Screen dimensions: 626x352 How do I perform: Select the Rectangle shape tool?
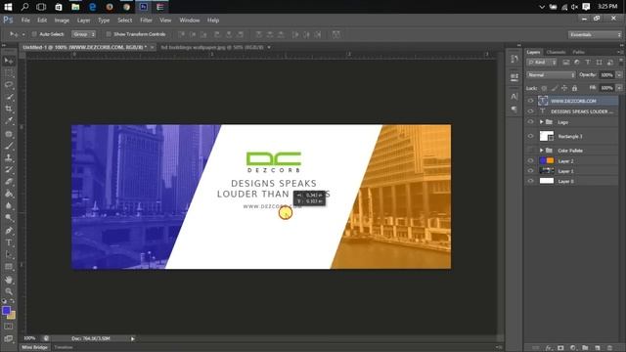pyautogui.click(x=9, y=267)
